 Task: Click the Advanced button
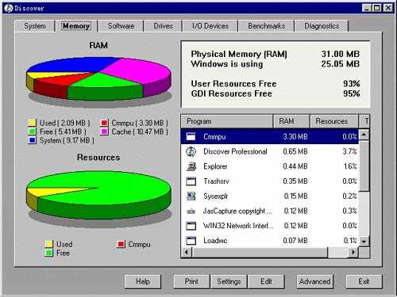point(314,281)
